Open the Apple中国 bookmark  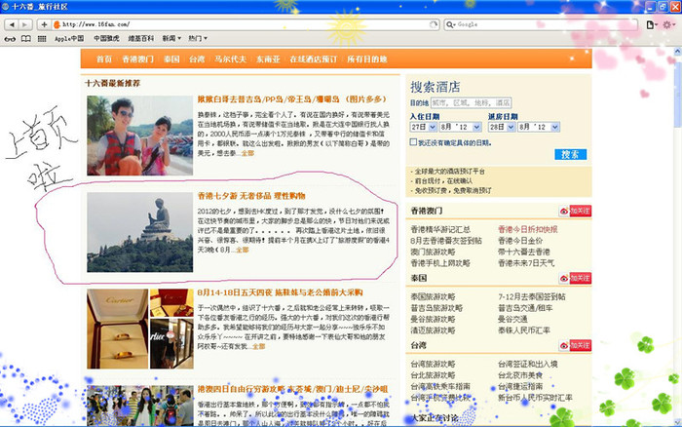pyautogui.click(x=69, y=39)
